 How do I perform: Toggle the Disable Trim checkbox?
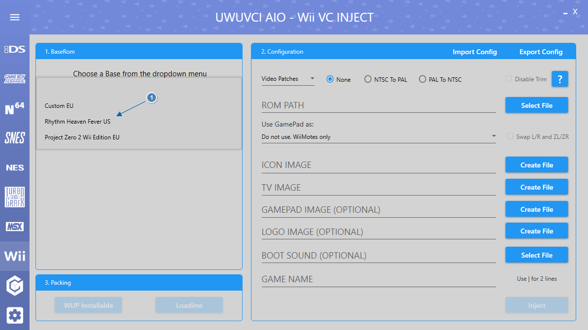[508, 78]
